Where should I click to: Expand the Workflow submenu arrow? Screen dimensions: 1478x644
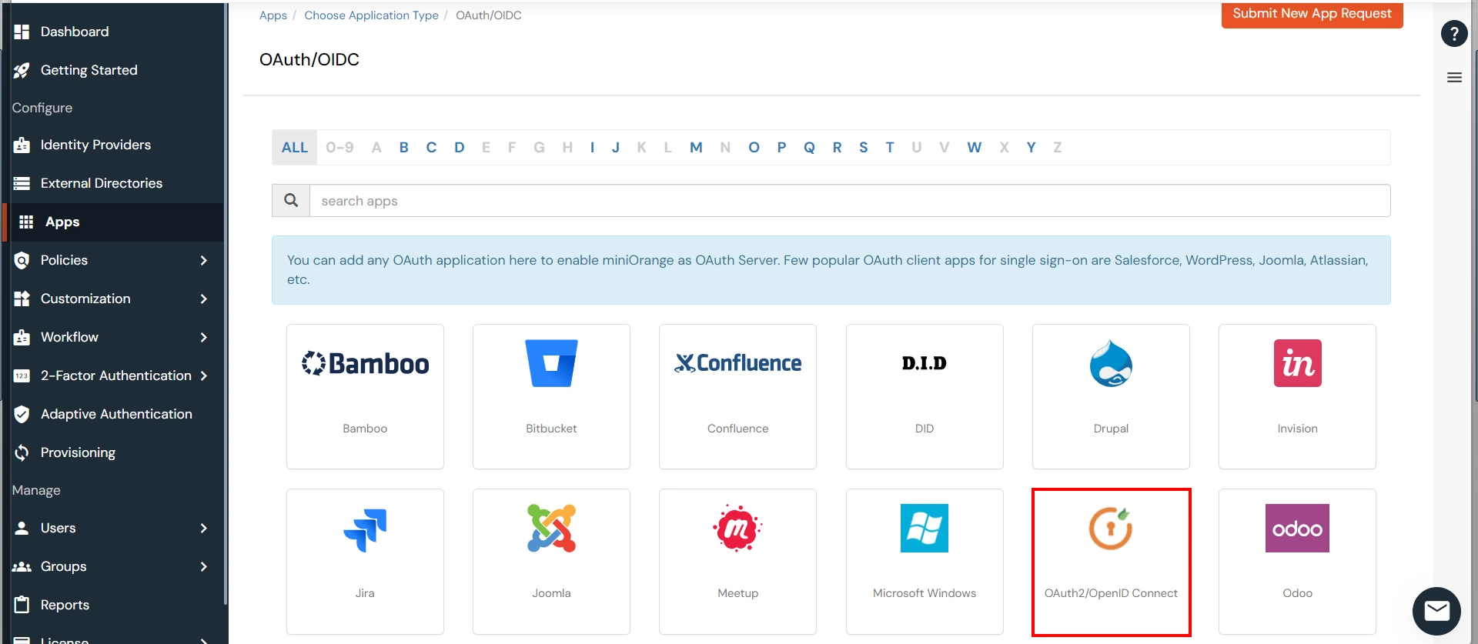click(203, 337)
